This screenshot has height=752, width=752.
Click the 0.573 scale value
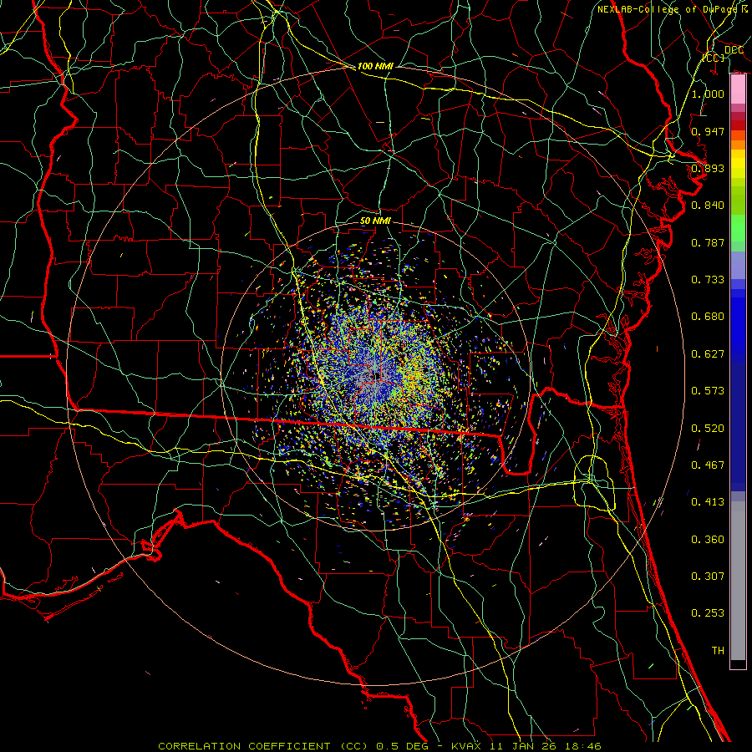tap(708, 391)
